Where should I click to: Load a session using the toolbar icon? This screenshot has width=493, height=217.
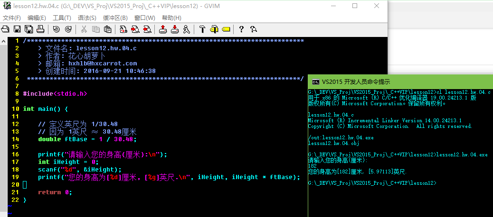(x=163, y=29)
